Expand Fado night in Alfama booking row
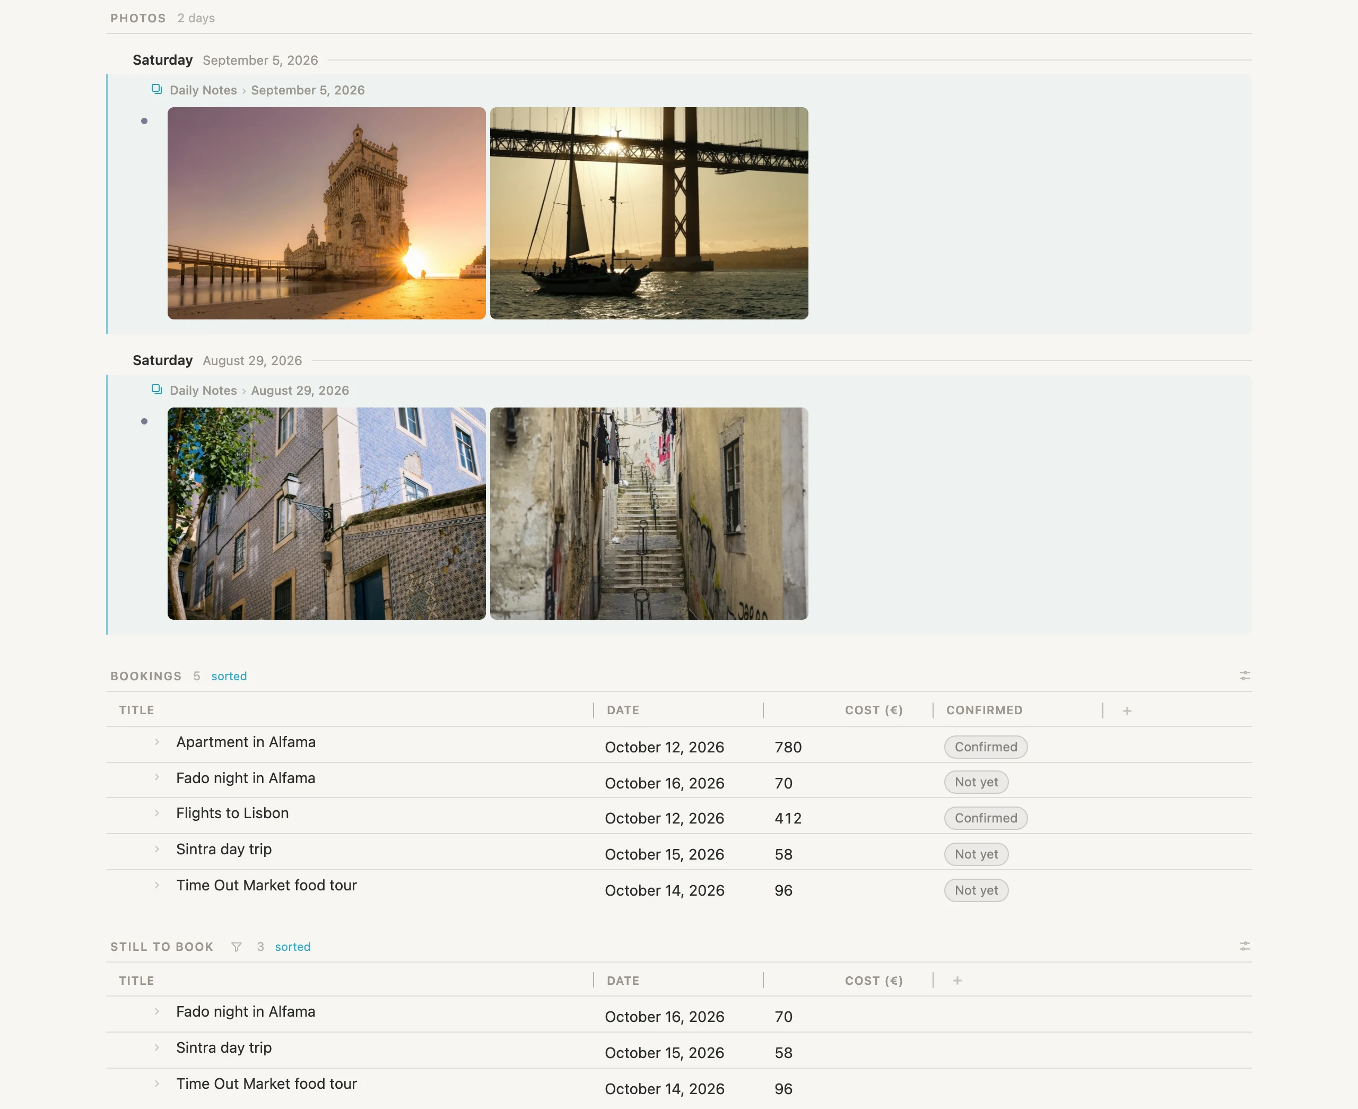This screenshot has height=1109, width=1358. (x=157, y=777)
